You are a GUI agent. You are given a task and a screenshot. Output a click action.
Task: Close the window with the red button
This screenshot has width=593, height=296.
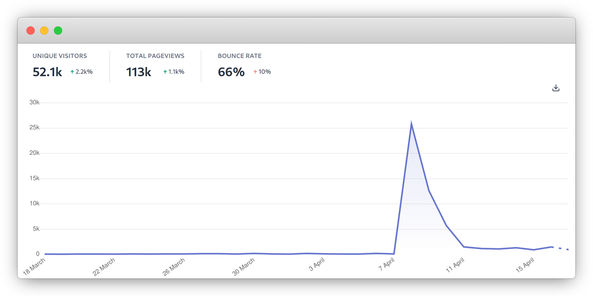[x=31, y=31]
